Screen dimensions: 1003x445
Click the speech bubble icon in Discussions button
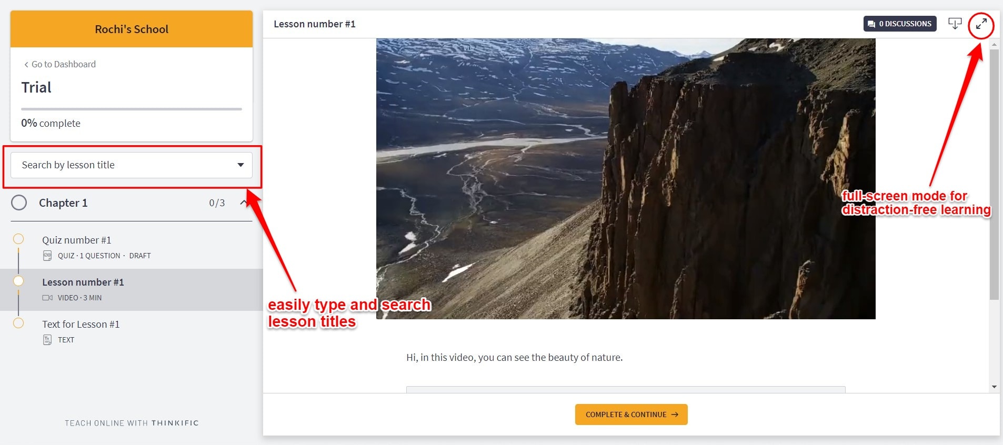[x=871, y=24]
